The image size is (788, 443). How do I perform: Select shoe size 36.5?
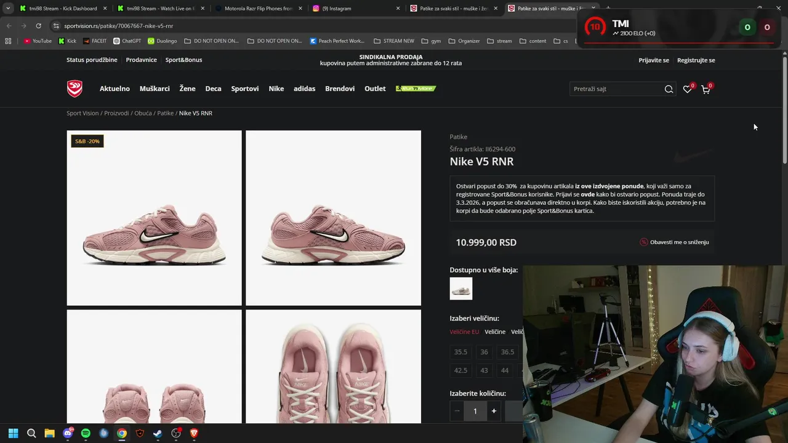507,352
